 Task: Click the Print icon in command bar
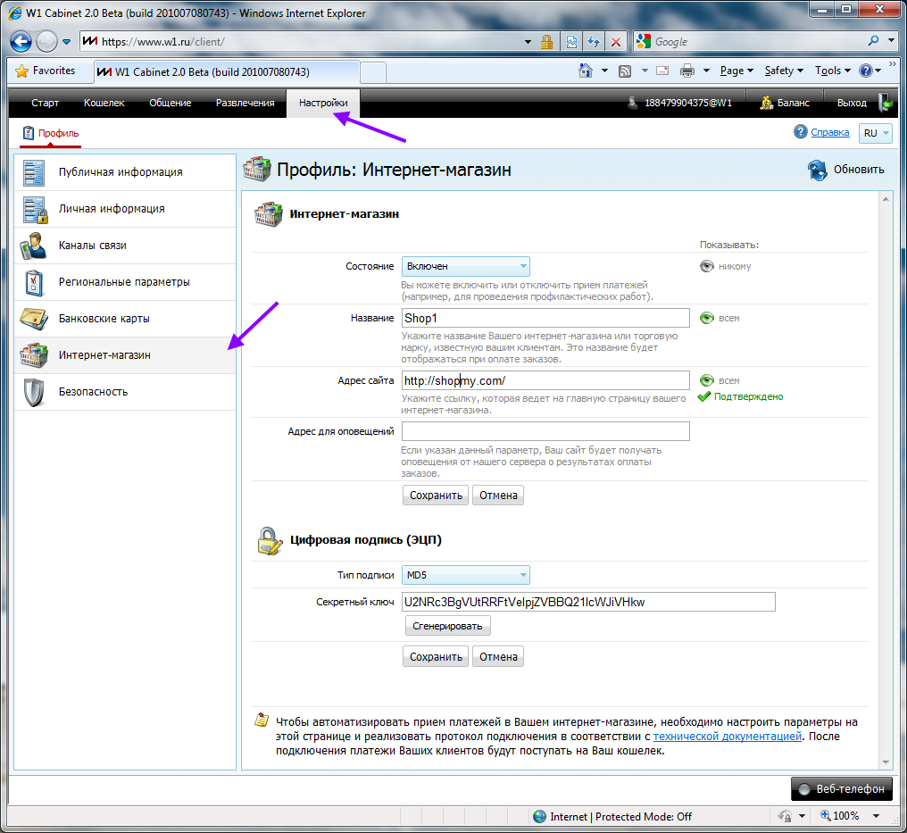[687, 71]
